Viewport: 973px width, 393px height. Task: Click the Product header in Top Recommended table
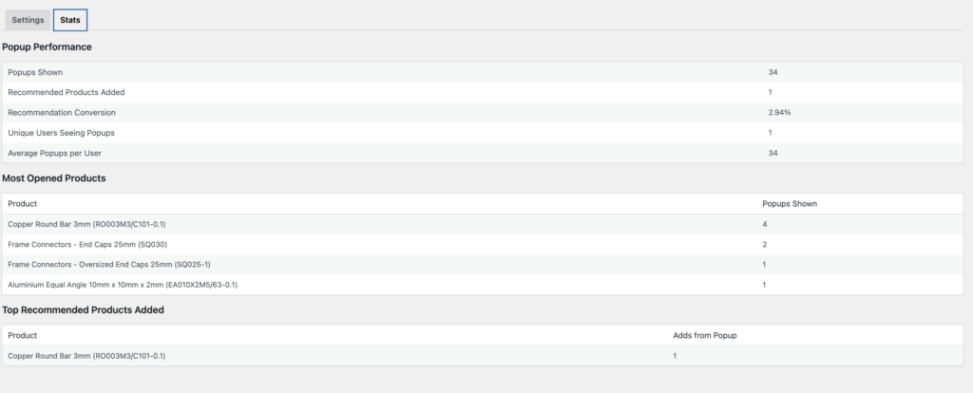(22, 335)
